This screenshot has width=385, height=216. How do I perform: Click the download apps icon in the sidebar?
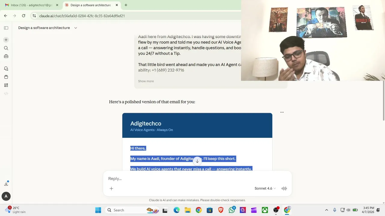tap(6, 184)
